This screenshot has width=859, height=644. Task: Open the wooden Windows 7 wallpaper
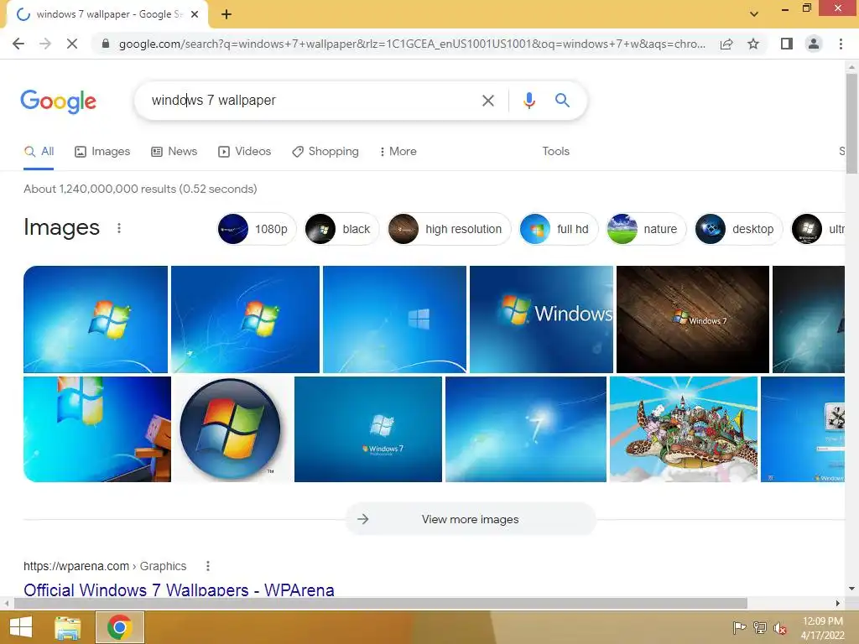click(692, 319)
